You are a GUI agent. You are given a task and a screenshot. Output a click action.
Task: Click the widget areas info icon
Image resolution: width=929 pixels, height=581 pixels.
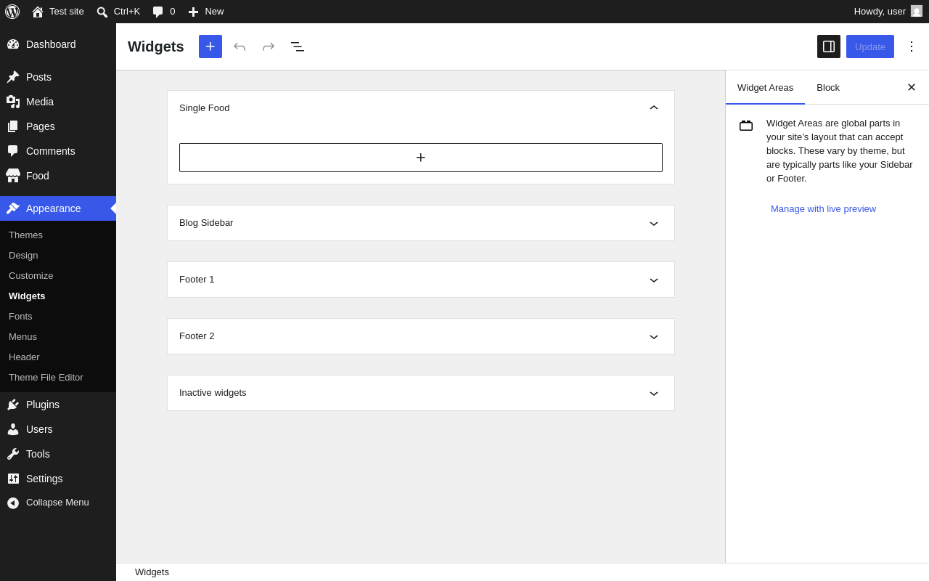[x=746, y=126]
